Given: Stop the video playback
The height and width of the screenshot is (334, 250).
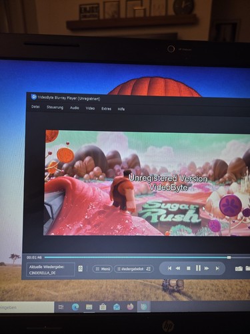Looking at the screenshot, I should tap(189, 269).
